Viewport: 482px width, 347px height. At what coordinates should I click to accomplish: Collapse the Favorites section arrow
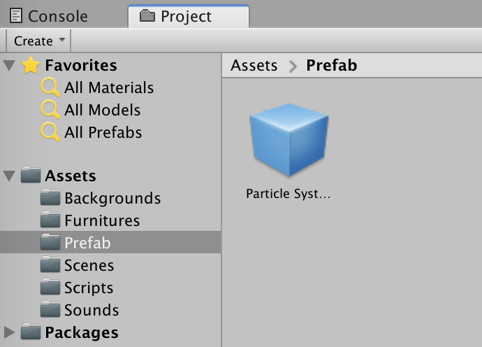[x=9, y=65]
